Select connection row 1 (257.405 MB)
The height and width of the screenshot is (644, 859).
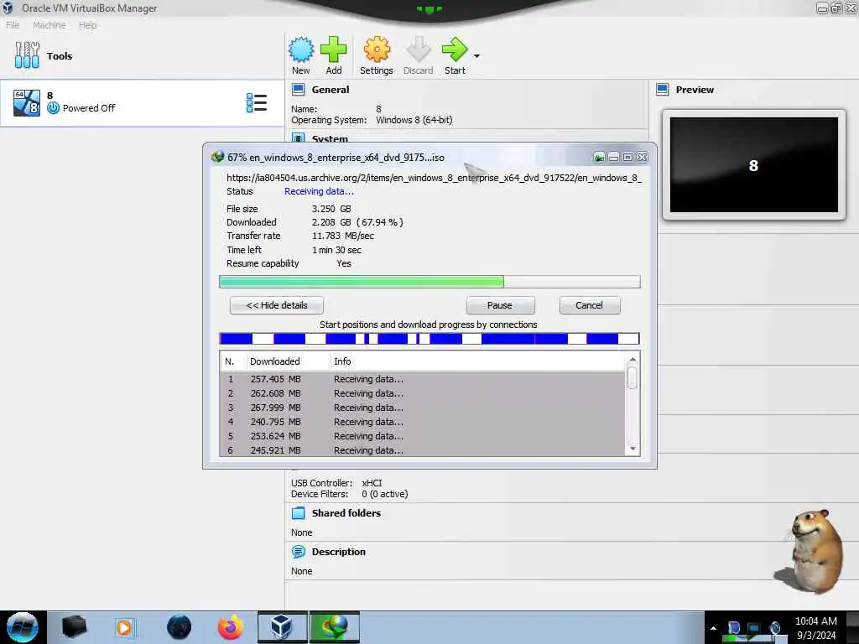tap(422, 379)
